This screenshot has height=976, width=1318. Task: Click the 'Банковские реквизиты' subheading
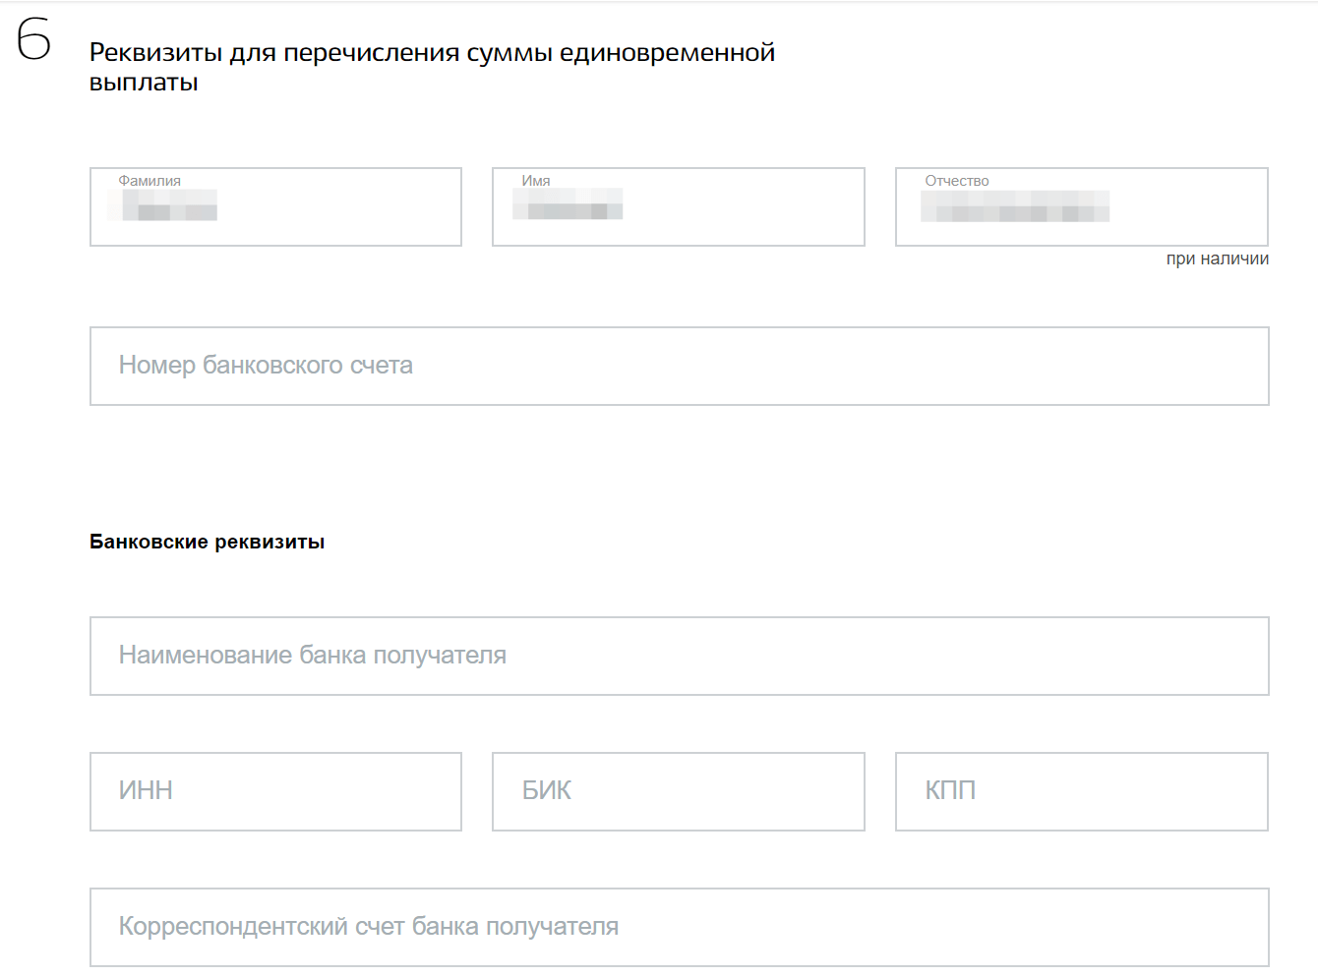click(x=207, y=542)
